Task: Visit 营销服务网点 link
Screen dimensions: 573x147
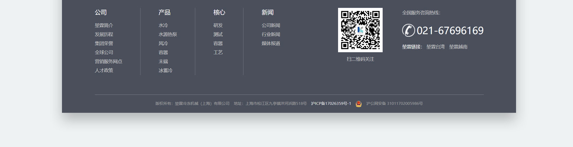Action: point(109,62)
